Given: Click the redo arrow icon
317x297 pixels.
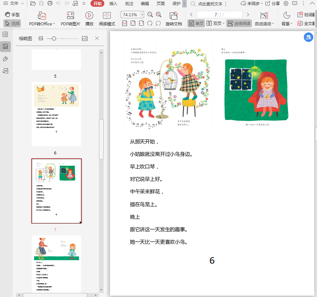Looking at the screenshot, I should click(67, 3).
